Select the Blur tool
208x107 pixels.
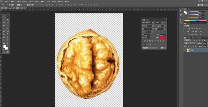[x=4, y=34]
